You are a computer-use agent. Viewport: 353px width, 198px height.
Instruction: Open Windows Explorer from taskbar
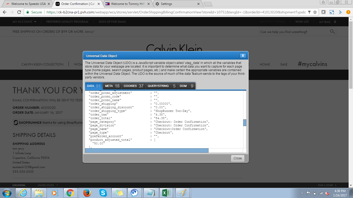(39, 193)
